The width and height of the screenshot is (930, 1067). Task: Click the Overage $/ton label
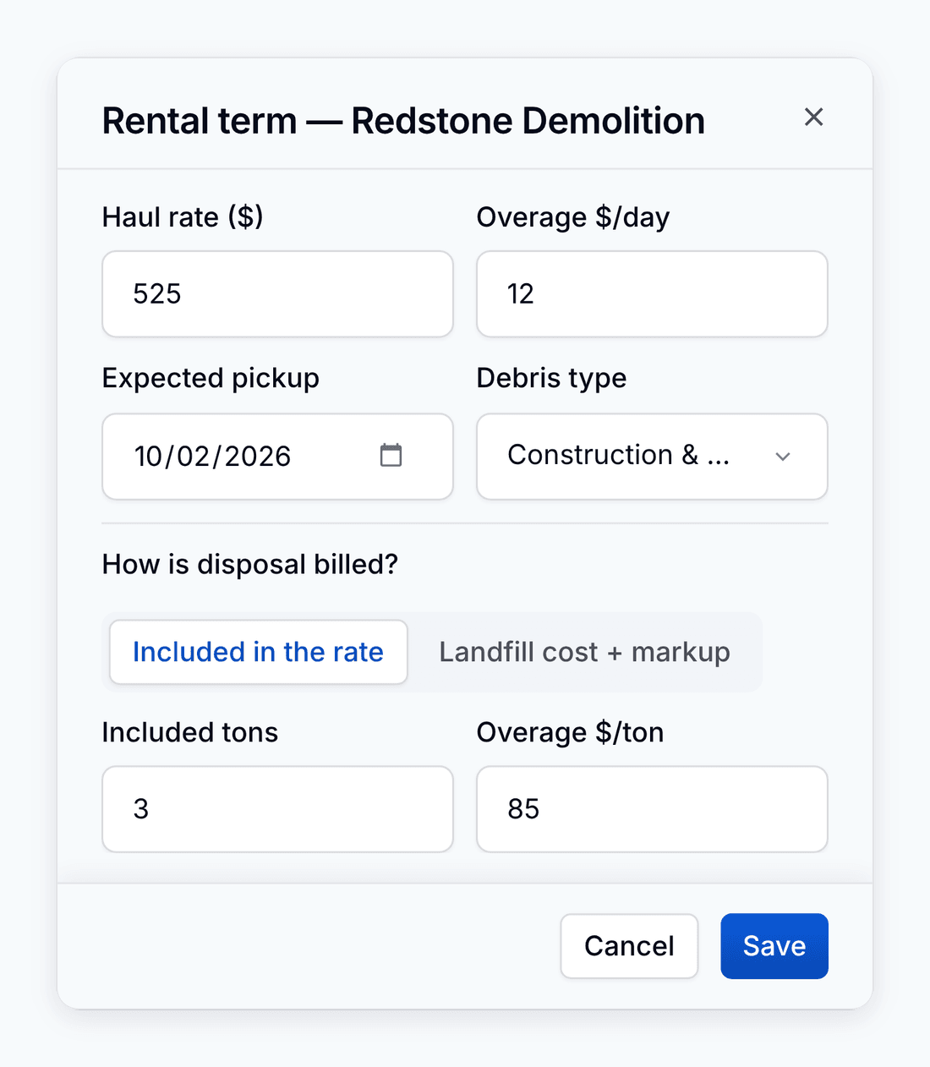570,732
